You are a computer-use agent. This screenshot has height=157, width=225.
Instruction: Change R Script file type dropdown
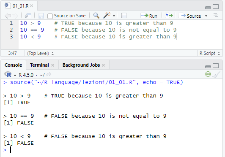(210, 53)
